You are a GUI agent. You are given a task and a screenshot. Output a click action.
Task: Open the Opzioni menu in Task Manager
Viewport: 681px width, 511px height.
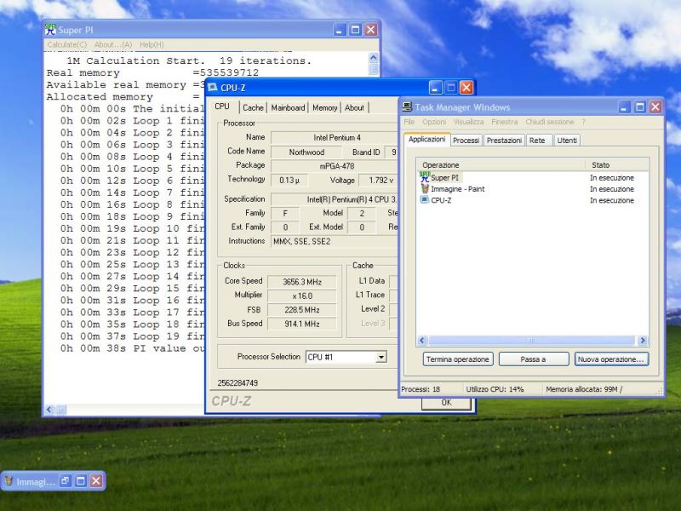pyautogui.click(x=434, y=122)
